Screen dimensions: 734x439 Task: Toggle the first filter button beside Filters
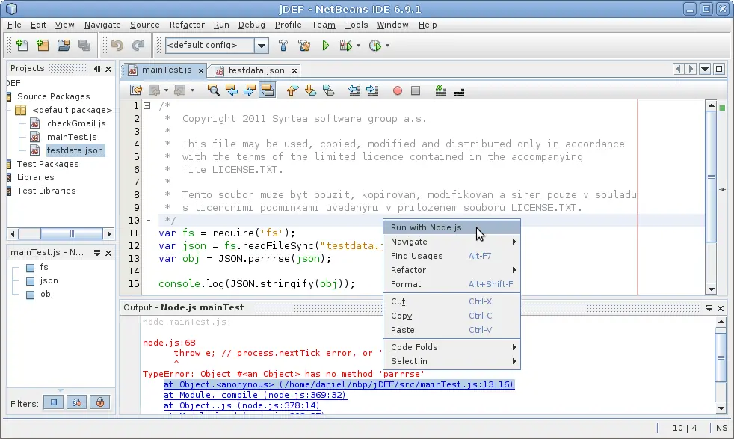point(54,402)
